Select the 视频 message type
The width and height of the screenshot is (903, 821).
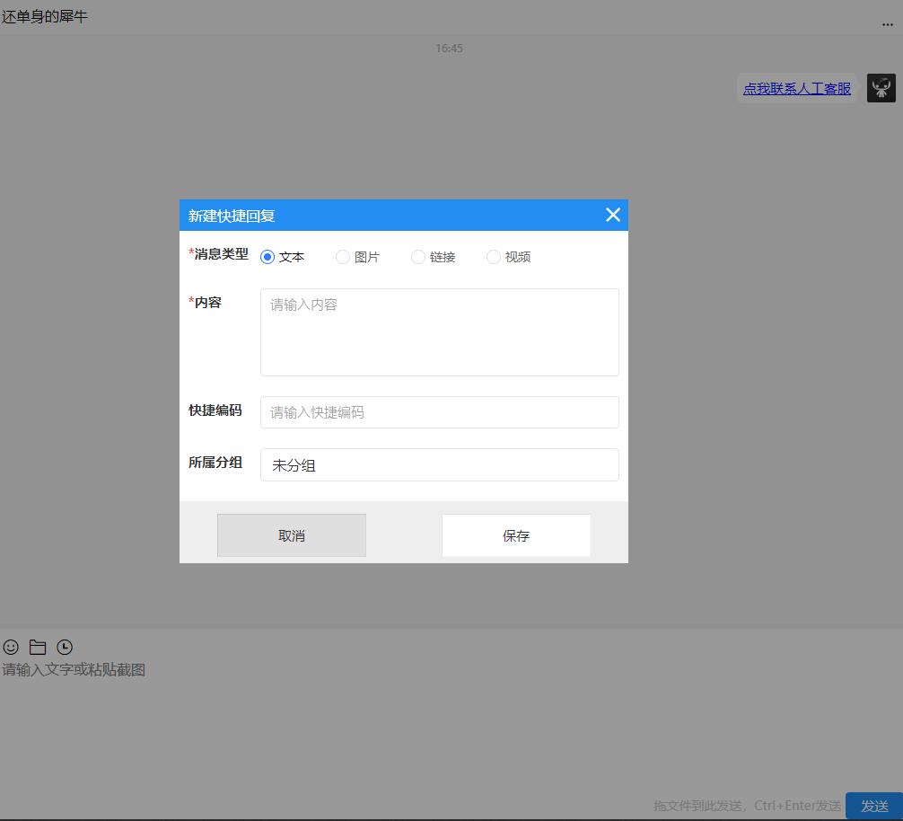coord(494,256)
